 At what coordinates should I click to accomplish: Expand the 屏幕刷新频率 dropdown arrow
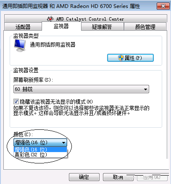click(x=145, y=89)
